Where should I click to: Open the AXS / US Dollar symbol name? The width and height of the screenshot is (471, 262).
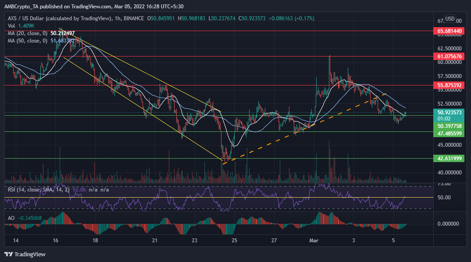click(24, 18)
